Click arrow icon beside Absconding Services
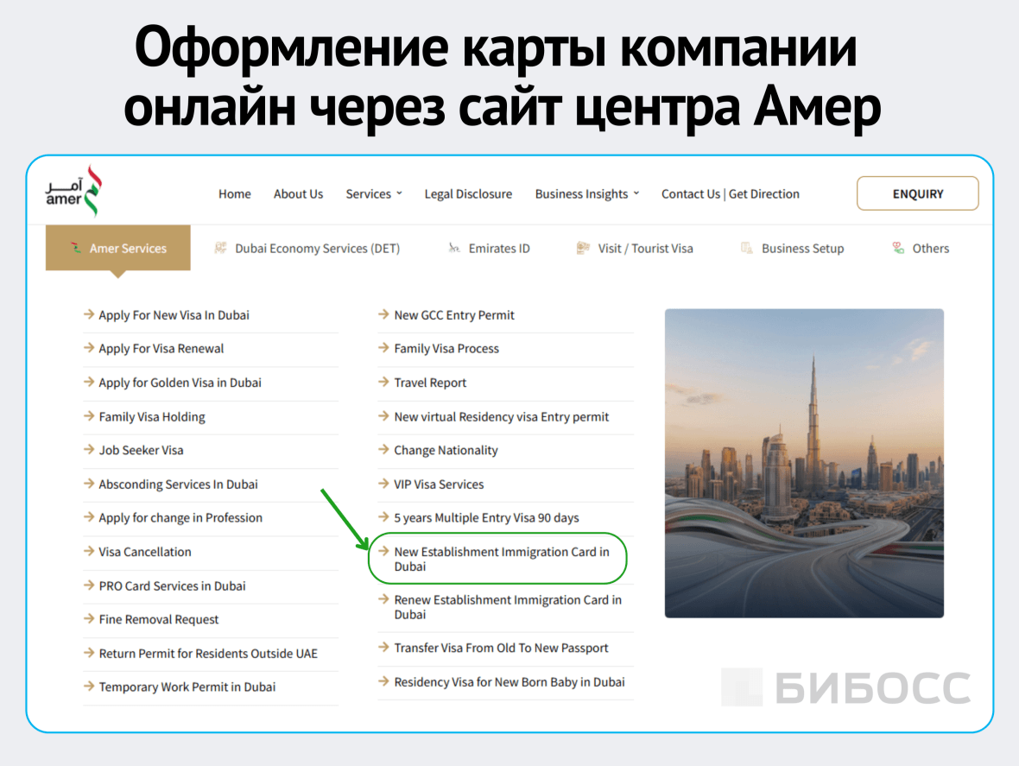This screenshot has width=1019, height=766. (x=89, y=484)
